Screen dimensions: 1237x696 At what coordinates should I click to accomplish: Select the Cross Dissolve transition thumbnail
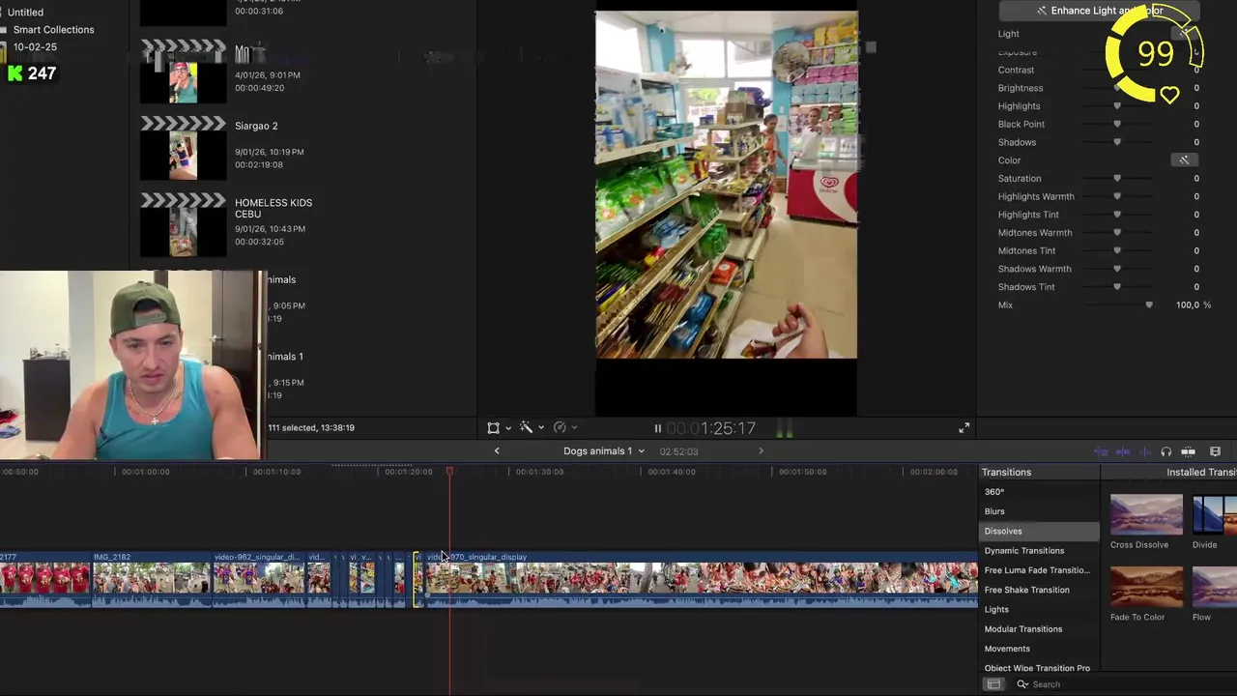pyautogui.click(x=1146, y=515)
